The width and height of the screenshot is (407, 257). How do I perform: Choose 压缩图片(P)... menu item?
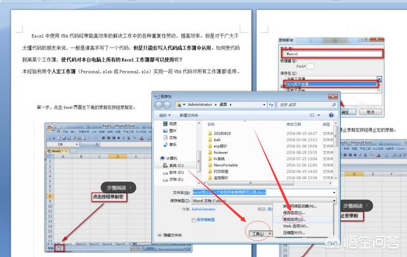click(294, 233)
